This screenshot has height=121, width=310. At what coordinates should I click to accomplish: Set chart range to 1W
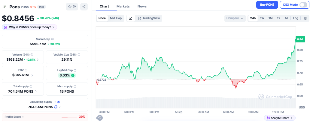click(262, 18)
